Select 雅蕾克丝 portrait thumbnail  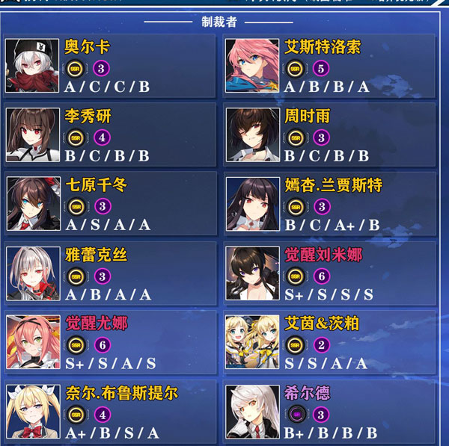pyautogui.click(x=33, y=273)
